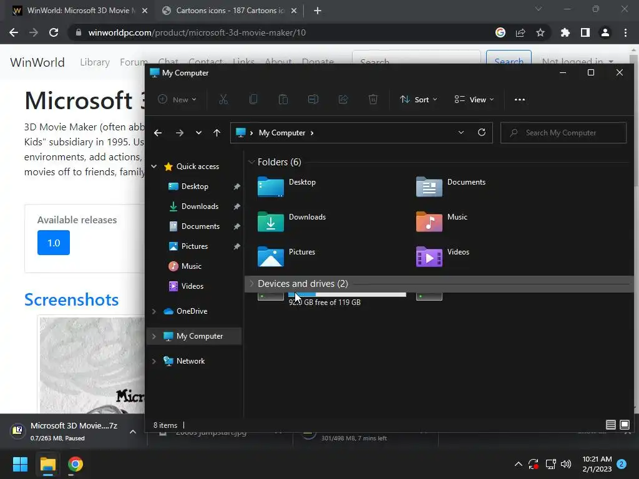Collapse the Quick access tree node

154,166
